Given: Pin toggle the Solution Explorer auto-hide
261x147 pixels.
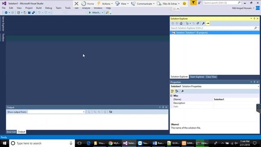Looking at the screenshot, I should pos(254,18).
